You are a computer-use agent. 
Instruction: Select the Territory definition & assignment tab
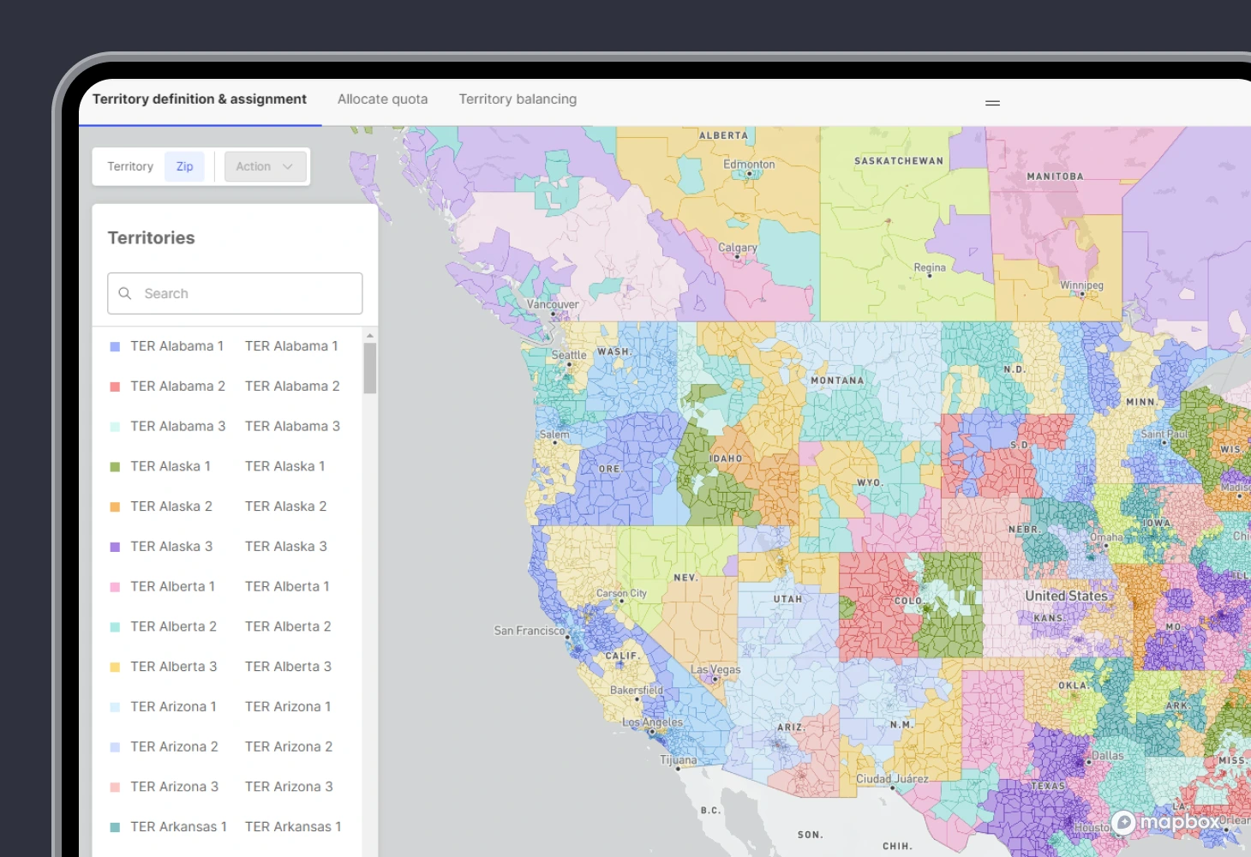point(199,99)
